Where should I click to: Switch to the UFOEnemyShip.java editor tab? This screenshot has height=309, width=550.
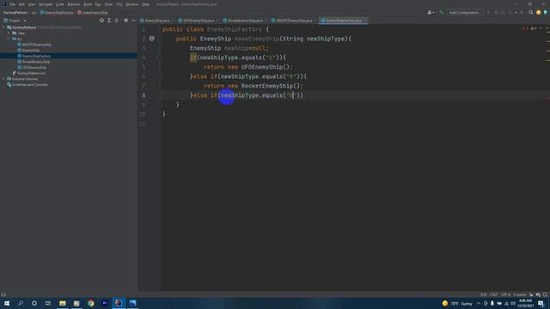click(199, 21)
